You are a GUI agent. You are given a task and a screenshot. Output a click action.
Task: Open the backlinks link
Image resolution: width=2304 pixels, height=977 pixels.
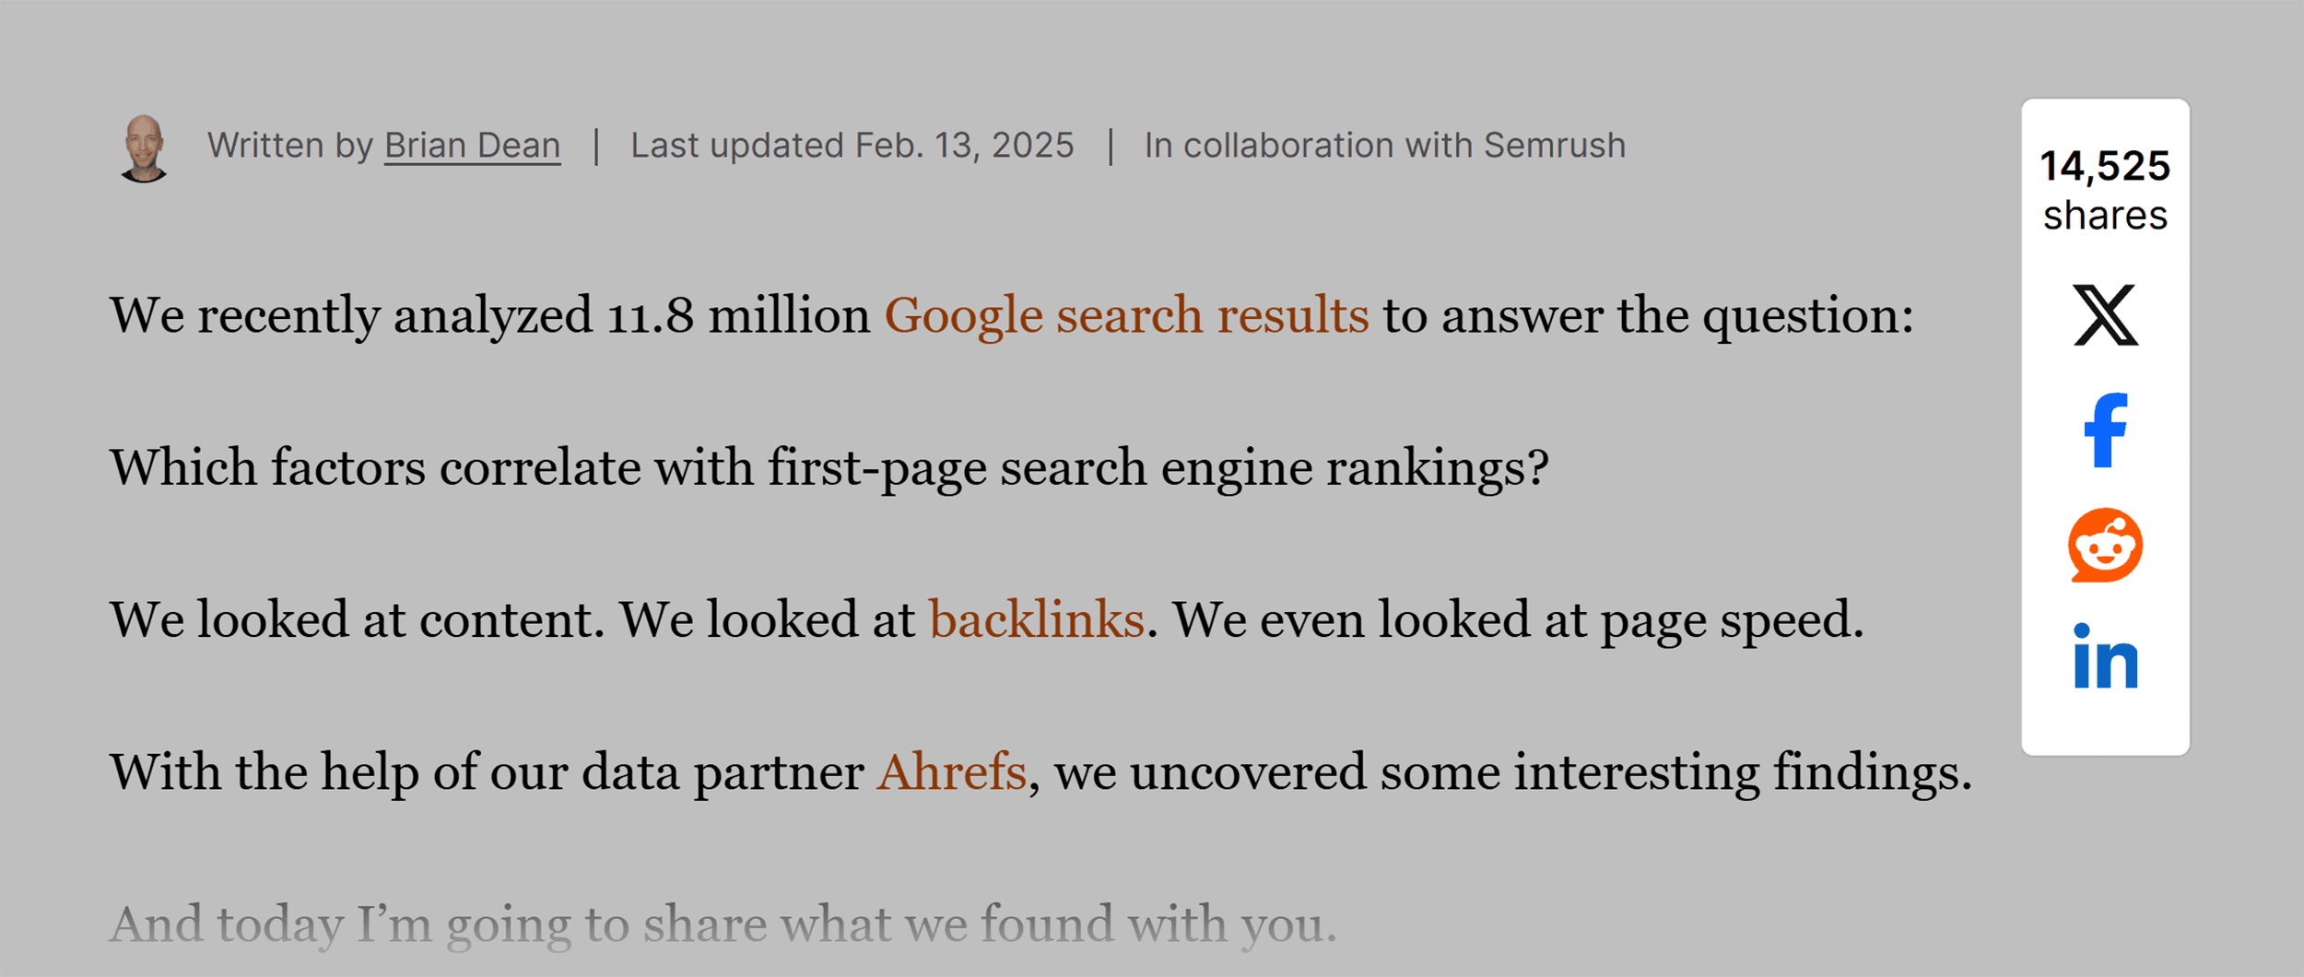pyautogui.click(x=1036, y=619)
